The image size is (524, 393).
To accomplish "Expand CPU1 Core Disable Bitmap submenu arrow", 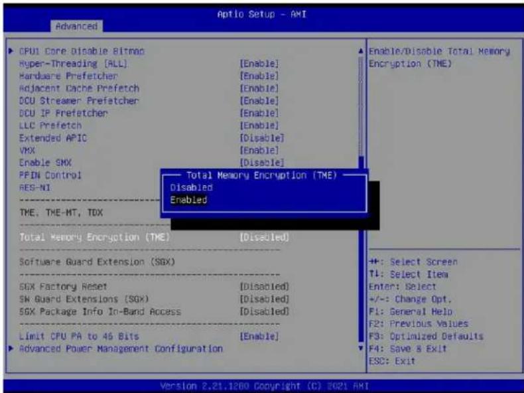I will point(11,51).
